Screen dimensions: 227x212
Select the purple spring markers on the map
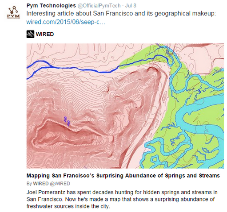tap(67, 121)
